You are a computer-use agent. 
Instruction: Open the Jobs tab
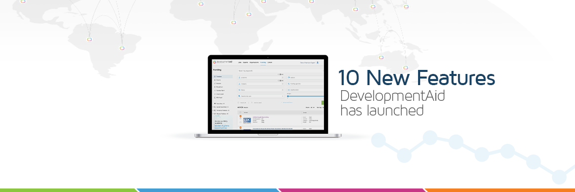coord(239,62)
